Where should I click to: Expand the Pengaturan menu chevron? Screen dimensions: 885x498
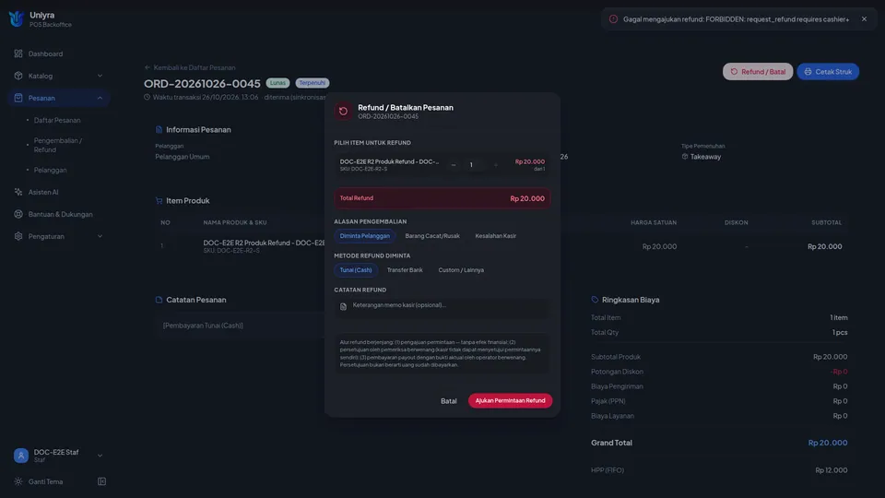100,236
